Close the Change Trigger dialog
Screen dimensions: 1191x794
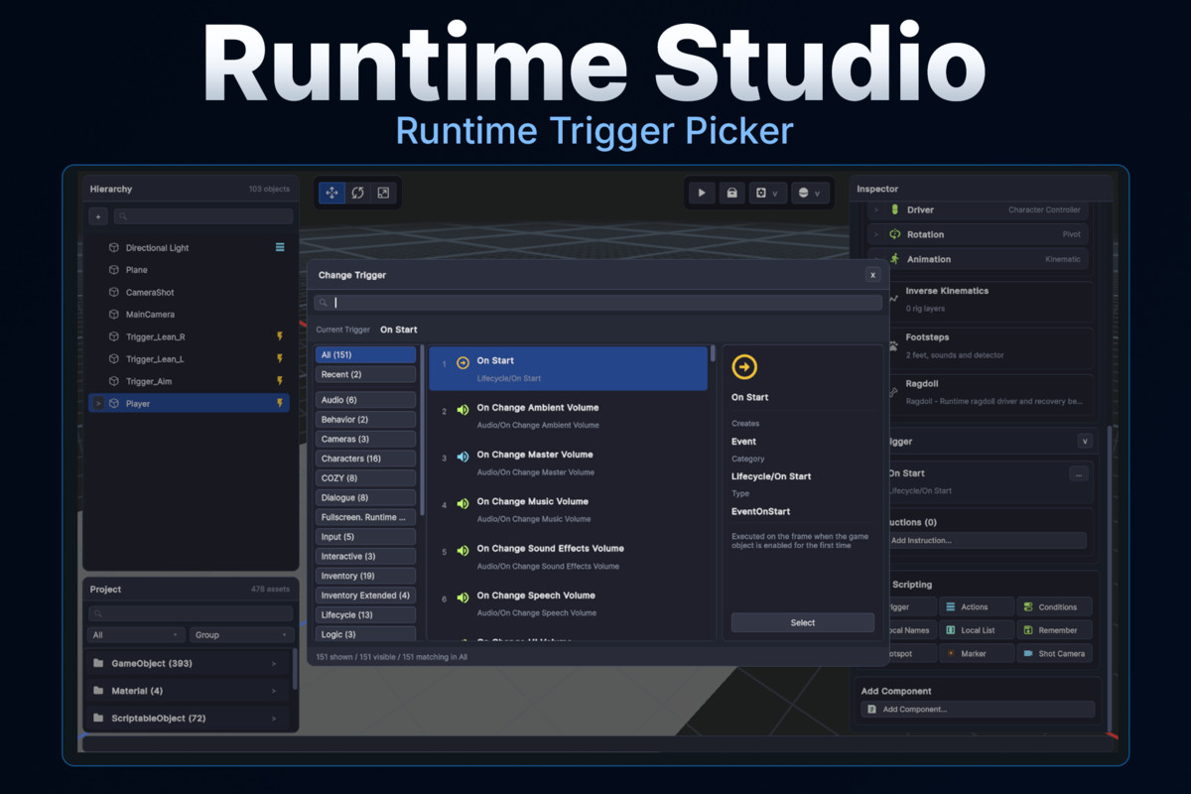pyautogui.click(x=872, y=275)
